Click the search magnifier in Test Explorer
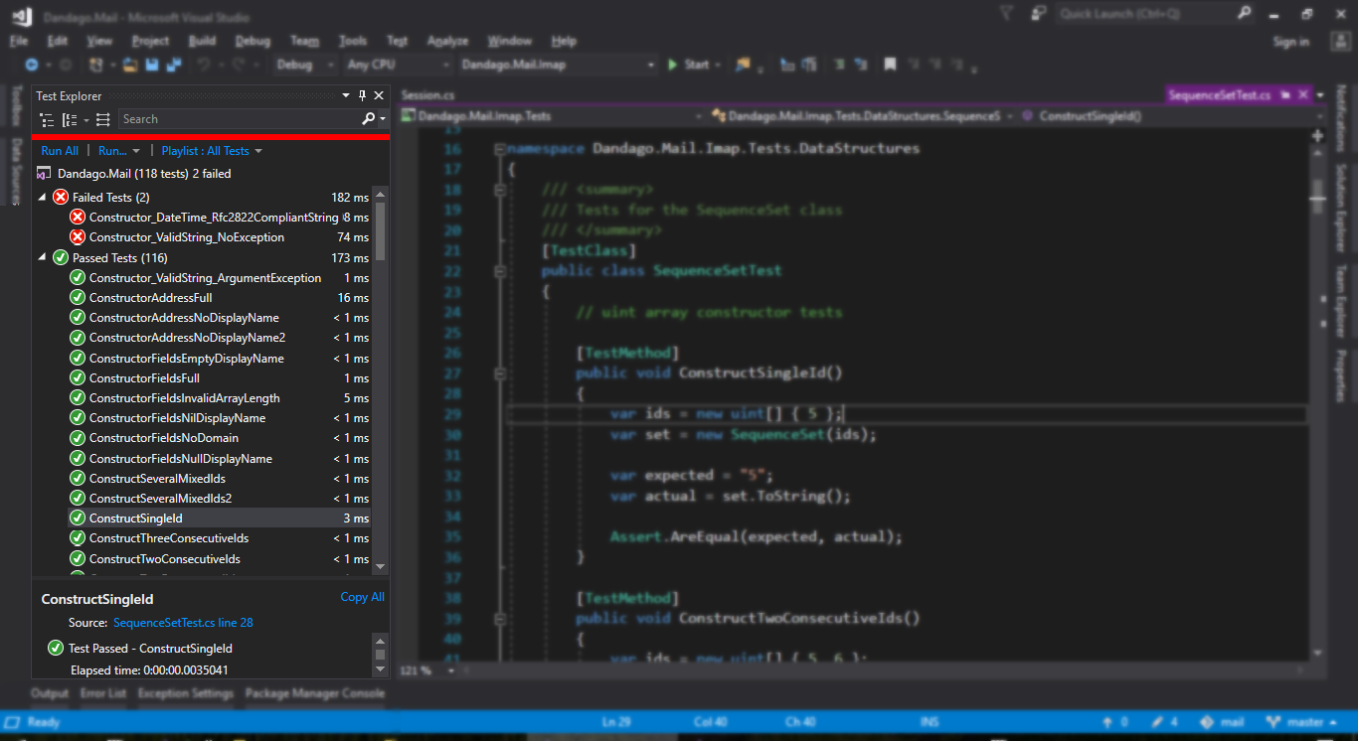The width and height of the screenshot is (1358, 741). [x=370, y=118]
